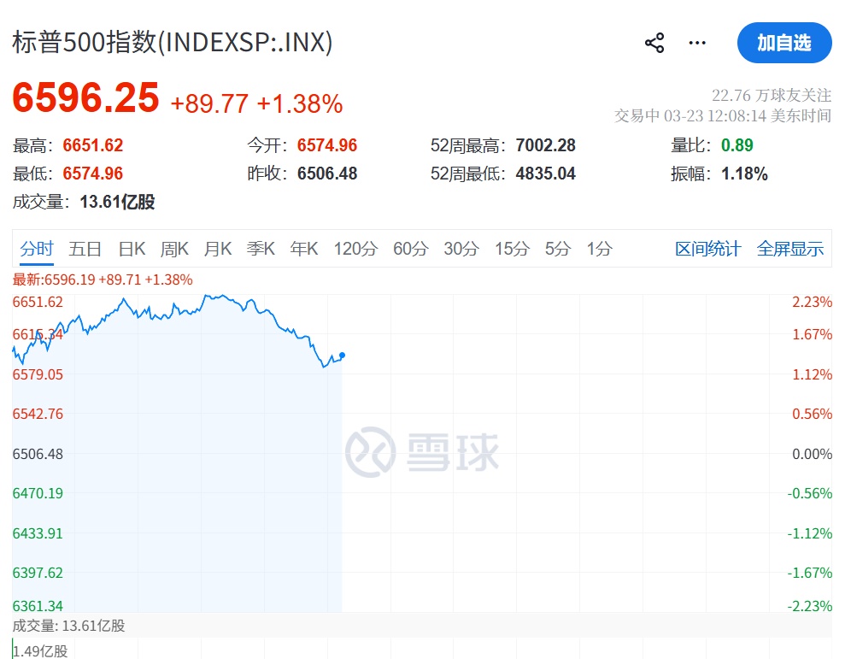Viewport: 851px width, 659px height.
Task: Open the 年K chart view
Action: click(x=304, y=249)
